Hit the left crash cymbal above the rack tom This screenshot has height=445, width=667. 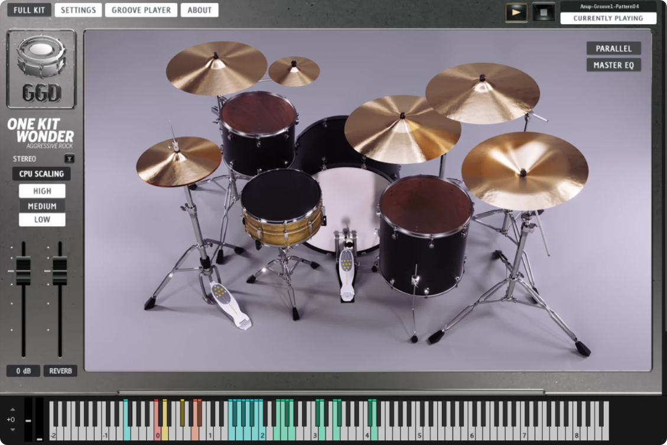coord(216,68)
